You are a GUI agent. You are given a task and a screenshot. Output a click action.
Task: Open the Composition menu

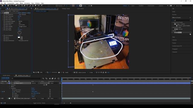11,3
